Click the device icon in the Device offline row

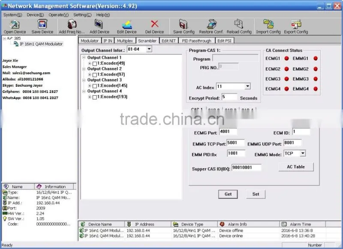81,231
